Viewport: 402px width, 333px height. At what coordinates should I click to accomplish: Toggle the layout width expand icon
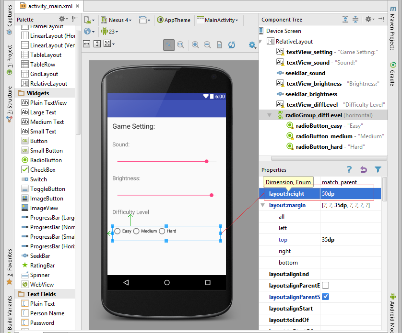87,44
